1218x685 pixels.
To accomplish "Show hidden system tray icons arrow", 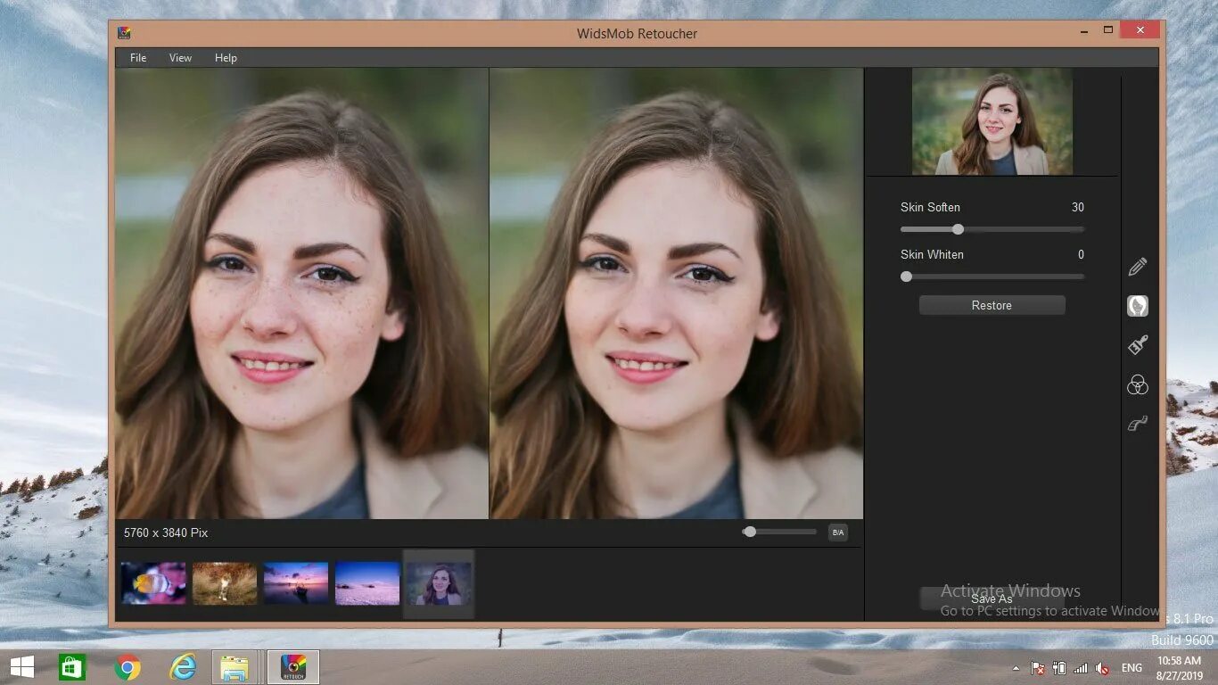I will tap(1016, 668).
